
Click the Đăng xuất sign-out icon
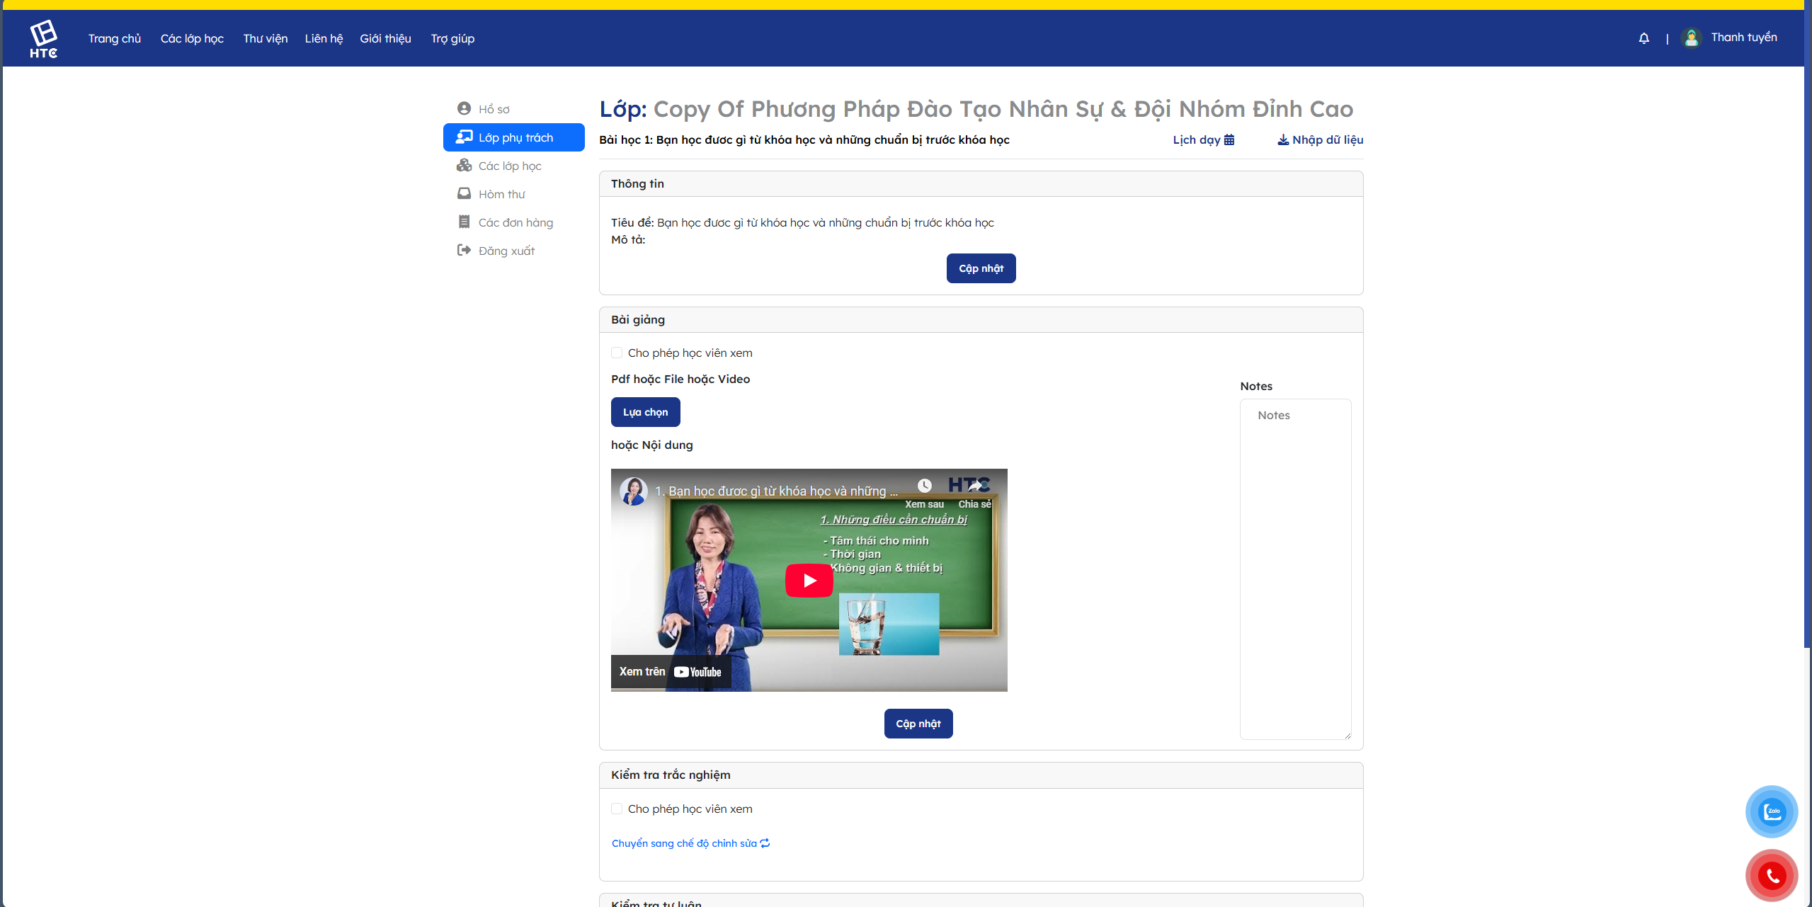coord(464,250)
